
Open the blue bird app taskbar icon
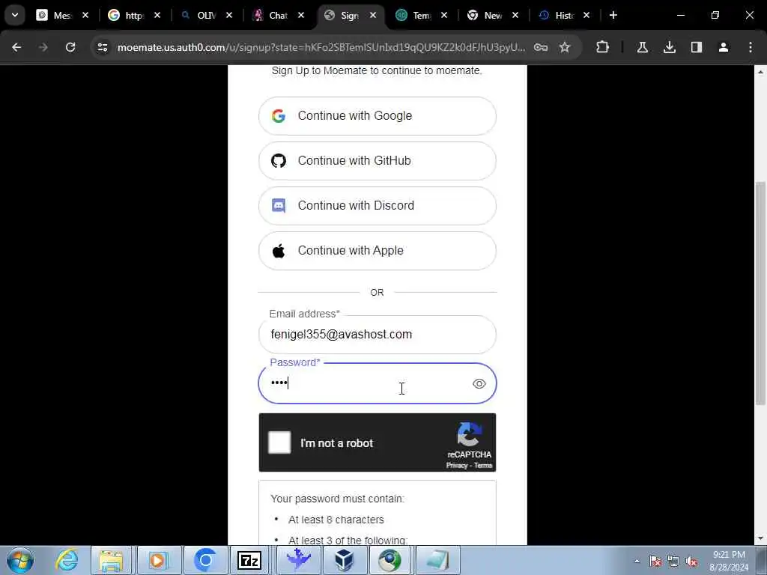tap(298, 560)
